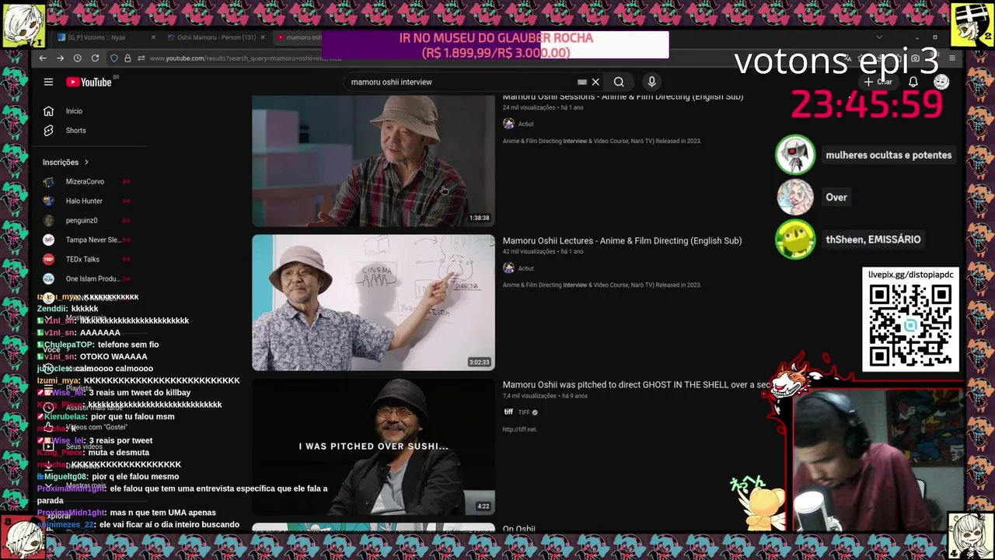995x560 pixels.
Task: Open the account avatar menu
Action: click(x=941, y=82)
